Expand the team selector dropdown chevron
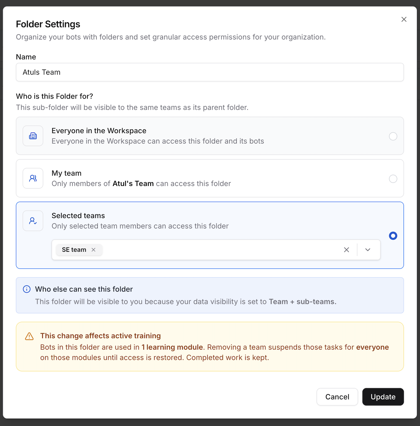 (368, 250)
